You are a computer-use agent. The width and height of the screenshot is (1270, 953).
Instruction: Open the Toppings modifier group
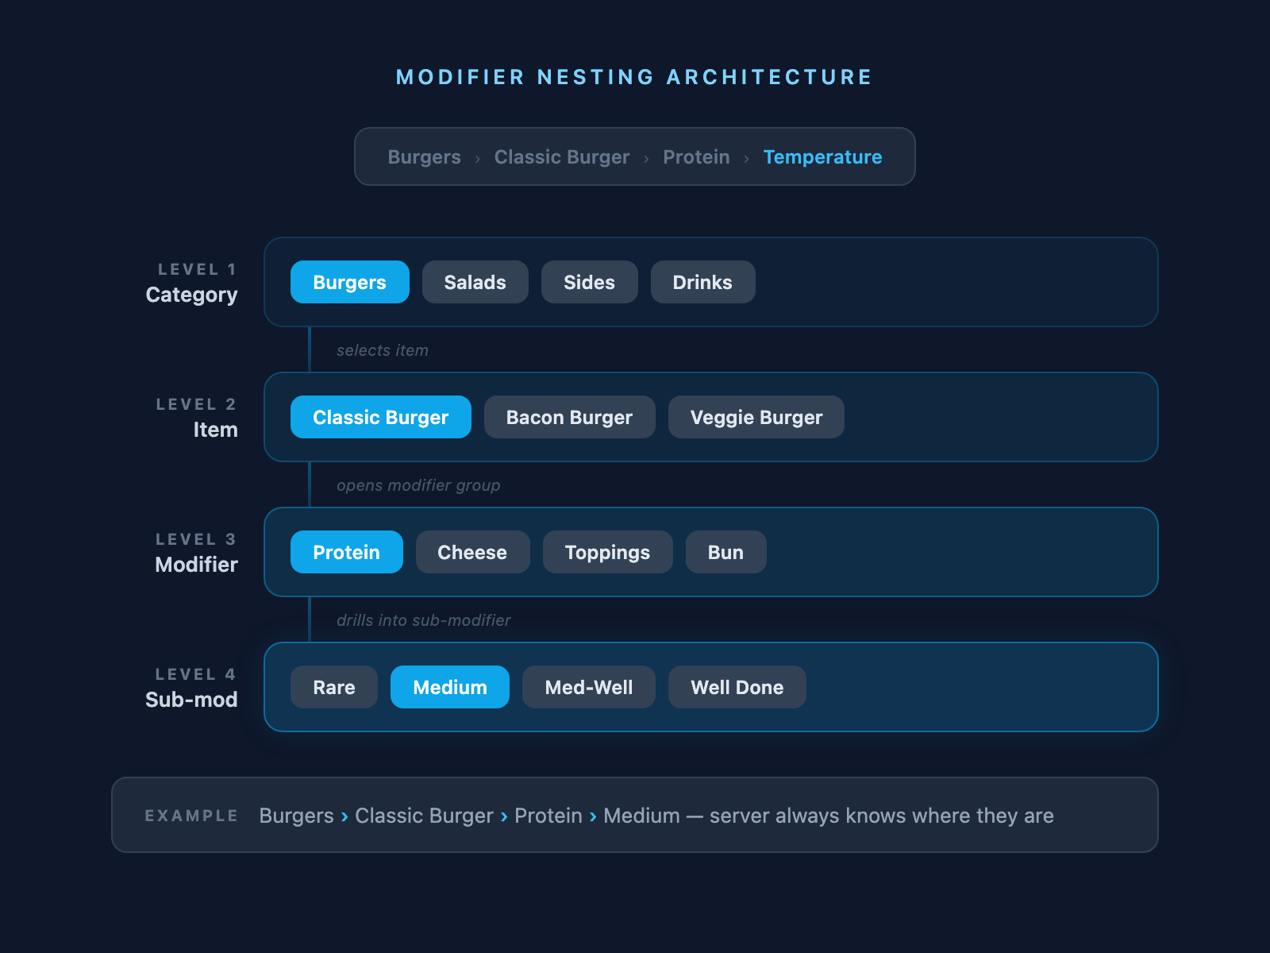607,552
